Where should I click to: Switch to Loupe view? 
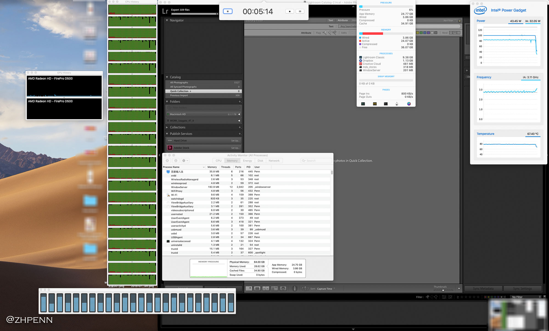pos(257,288)
